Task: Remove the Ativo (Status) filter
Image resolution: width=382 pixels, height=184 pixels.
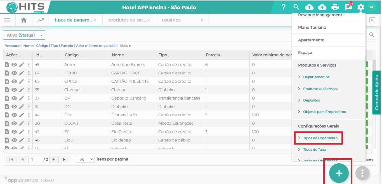Action: tap(41, 36)
